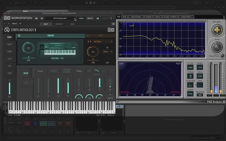
Task: Open the PD Bend dropdown in sub oscillator
Action: (x=107, y=52)
